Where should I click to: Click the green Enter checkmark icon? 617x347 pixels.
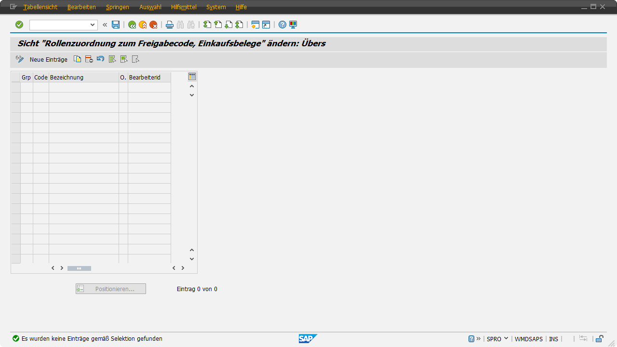(19, 25)
